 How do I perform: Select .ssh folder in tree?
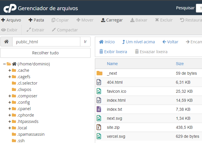pos(21,141)
